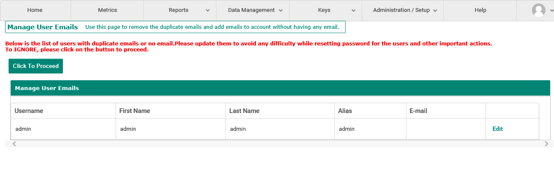The width and height of the screenshot is (554, 175).
Task: Click the right arrow of horizontal scrollbar
Action: (x=546, y=144)
